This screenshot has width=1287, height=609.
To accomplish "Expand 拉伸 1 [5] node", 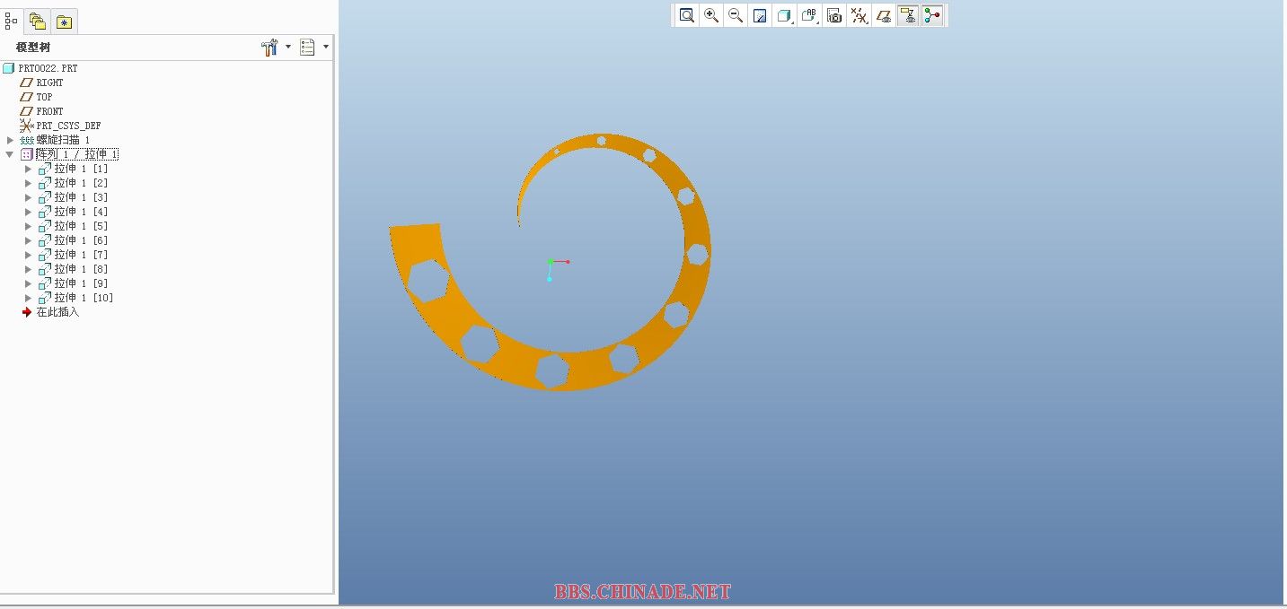I will pos(28,226).
